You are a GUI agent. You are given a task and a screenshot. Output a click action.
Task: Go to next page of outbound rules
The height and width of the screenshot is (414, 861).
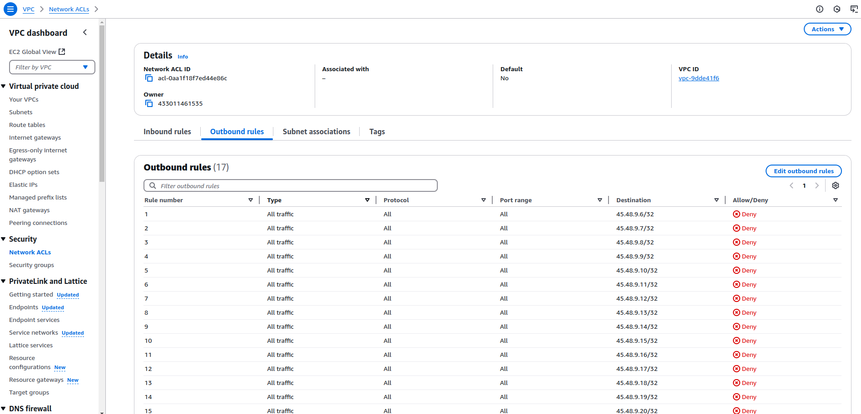click(817, 185)
